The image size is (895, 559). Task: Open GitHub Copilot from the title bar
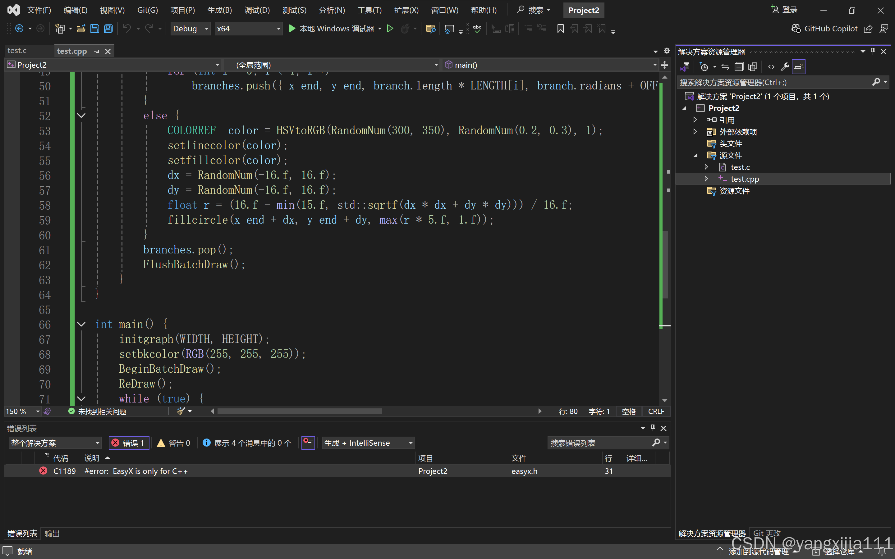coord(824,29)
